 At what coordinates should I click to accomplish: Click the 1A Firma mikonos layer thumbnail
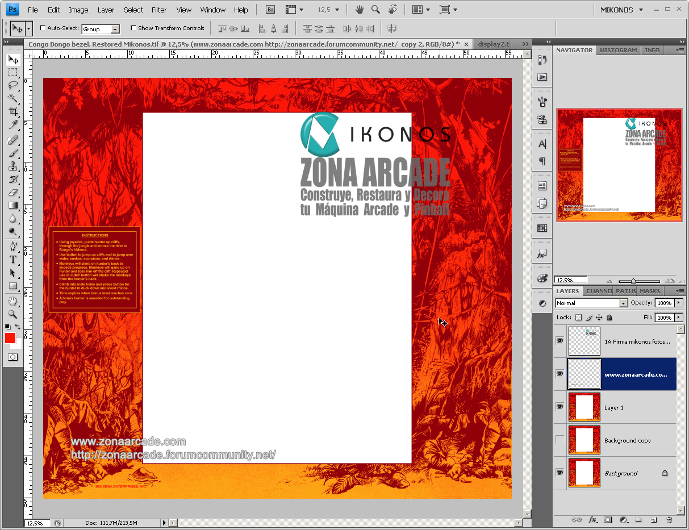[x=584, y=341]
